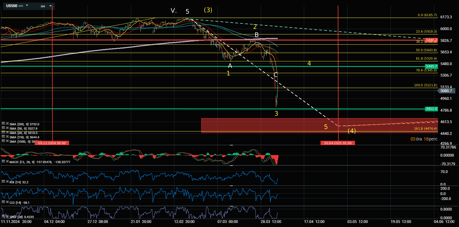Select the Fibonacci 50.0 (5643.6) level label

tap(426, 50)
